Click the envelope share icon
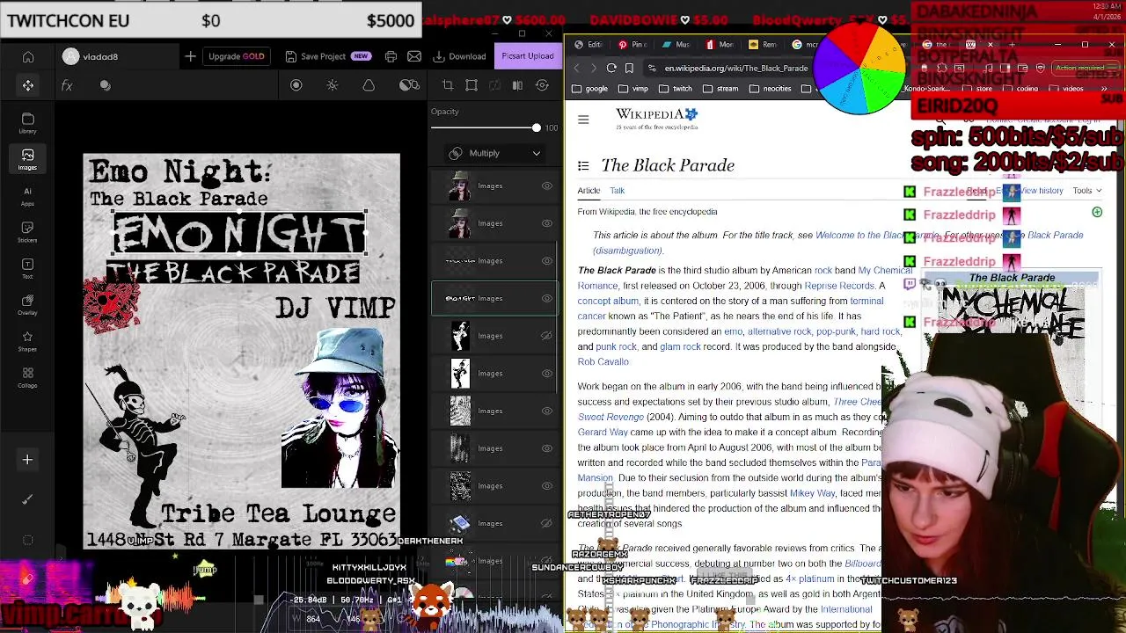Viewport: 1126px width, 633px height. [x=414, y=56]
